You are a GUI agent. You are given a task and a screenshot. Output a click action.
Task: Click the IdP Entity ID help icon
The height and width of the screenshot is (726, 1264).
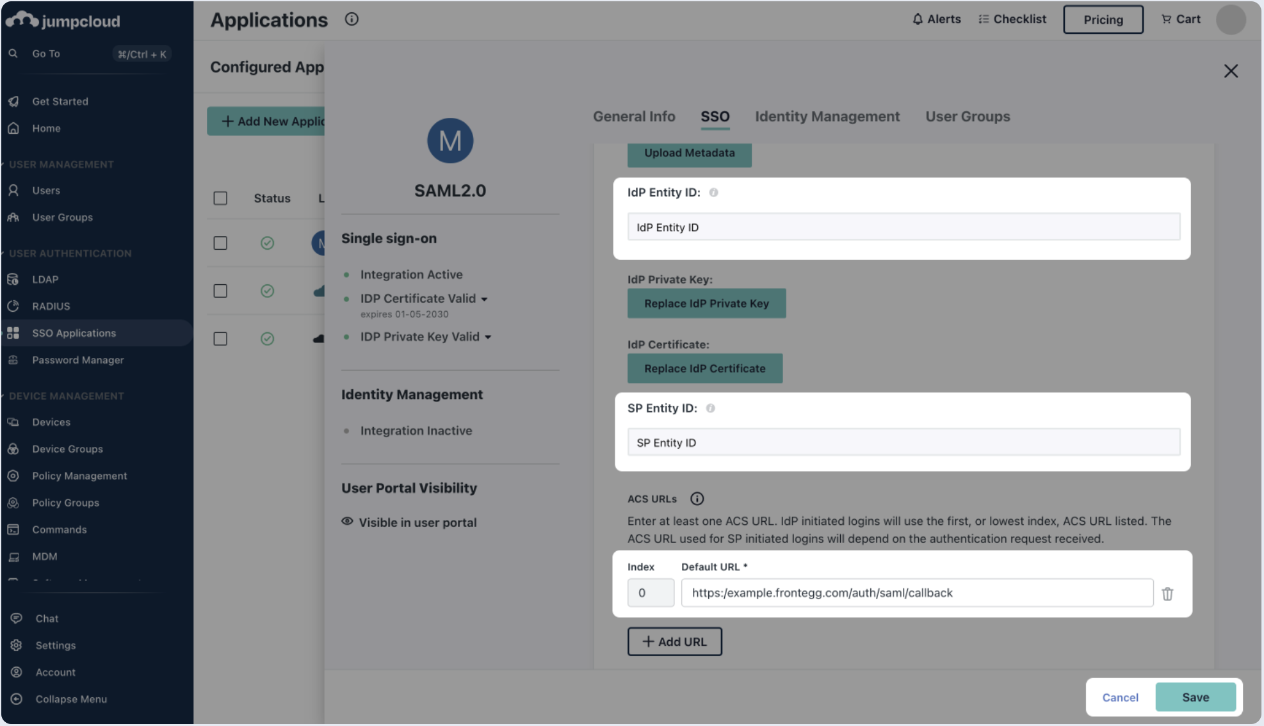click(x=713, y=193)
